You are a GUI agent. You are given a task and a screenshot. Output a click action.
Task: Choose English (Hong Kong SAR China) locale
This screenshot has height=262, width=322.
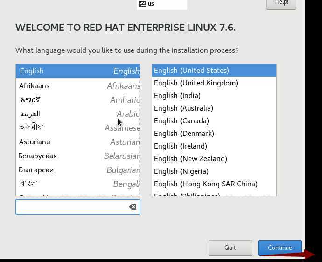(x=214, y=184)
